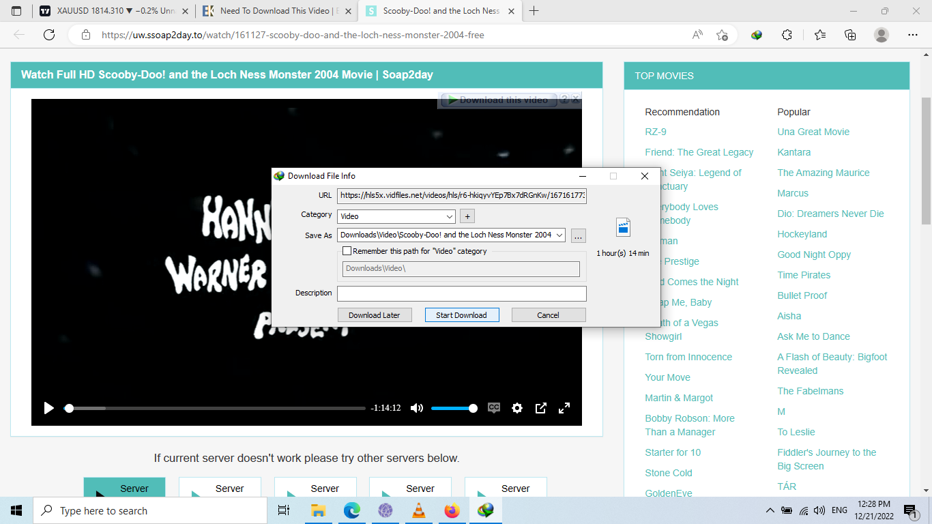Image resolution: width=932 pixels, height=524 pixels.
Task: Refresh the current page
Action: click(49, 35)
